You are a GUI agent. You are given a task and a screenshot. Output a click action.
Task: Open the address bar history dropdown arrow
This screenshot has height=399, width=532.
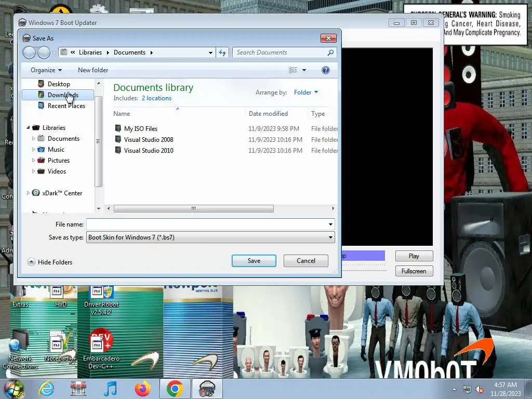point(211,52)
